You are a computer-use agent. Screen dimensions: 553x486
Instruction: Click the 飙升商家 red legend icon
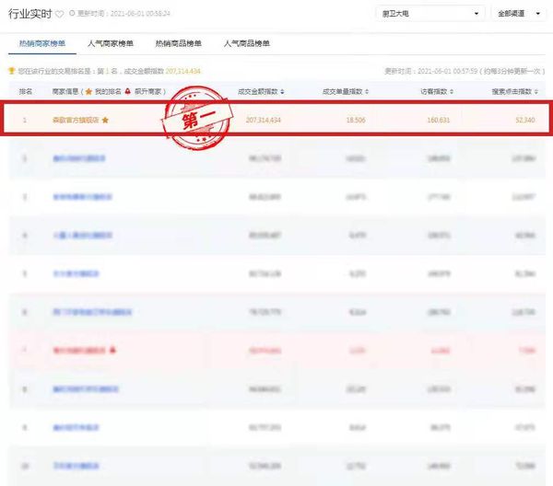(127, 92)
